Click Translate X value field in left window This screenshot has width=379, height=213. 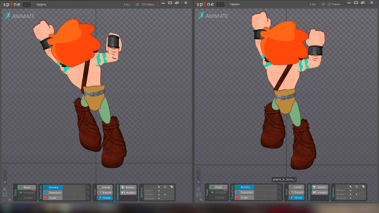click(x=68, y=193)
